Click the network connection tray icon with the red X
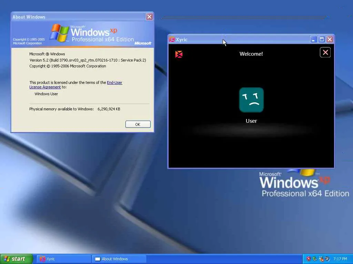Viewport: 353px width, 264px height. pyautogui.click(x=322, y=259)
